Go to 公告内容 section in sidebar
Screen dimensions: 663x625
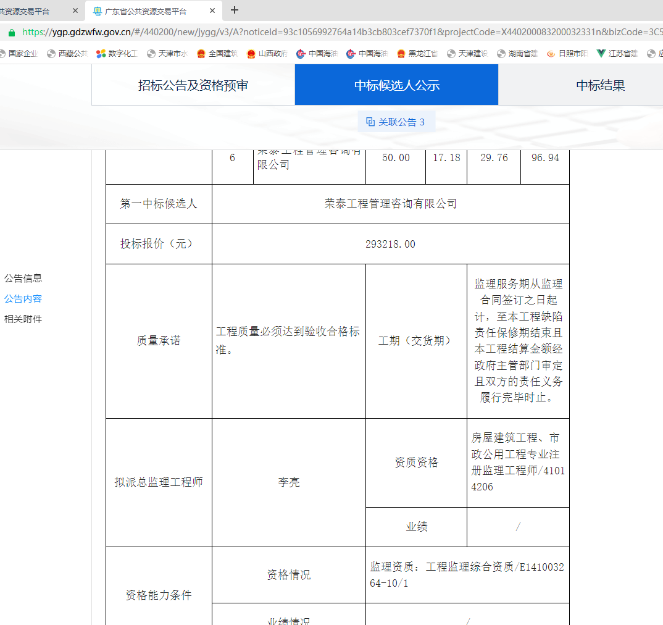tap(23, 299)
